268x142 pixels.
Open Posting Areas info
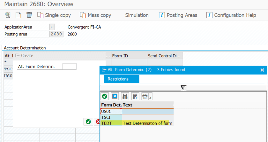tap(178, 15)
